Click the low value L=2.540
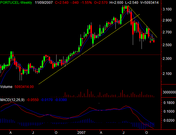Screen dimensions: 176x135 point(132,3)
